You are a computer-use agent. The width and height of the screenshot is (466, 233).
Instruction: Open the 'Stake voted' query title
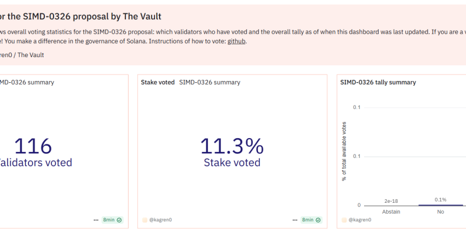coord(158,82)
